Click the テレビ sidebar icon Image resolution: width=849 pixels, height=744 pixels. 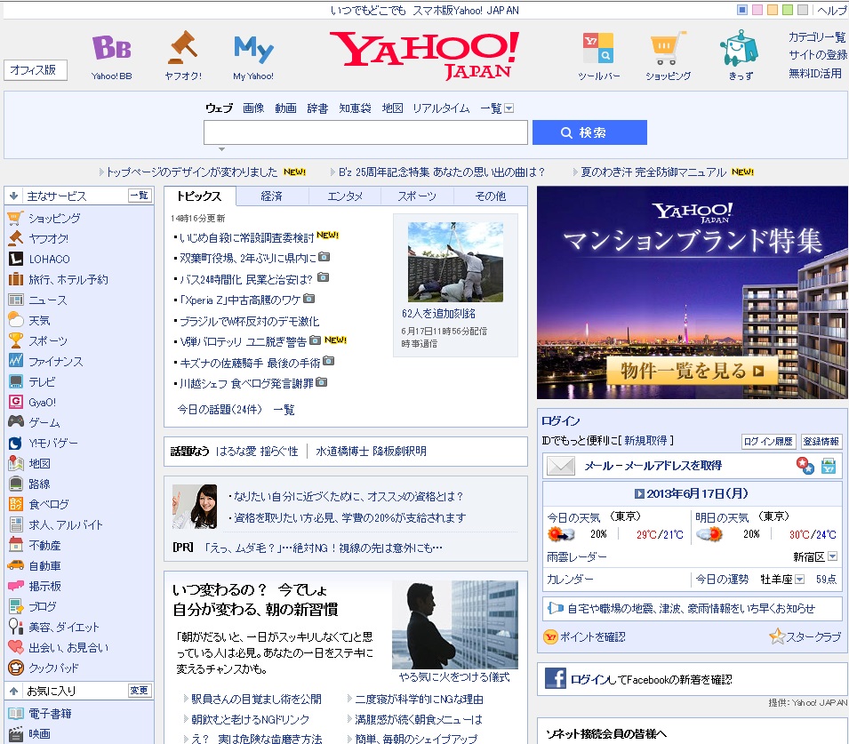click(x=16, y=381)
